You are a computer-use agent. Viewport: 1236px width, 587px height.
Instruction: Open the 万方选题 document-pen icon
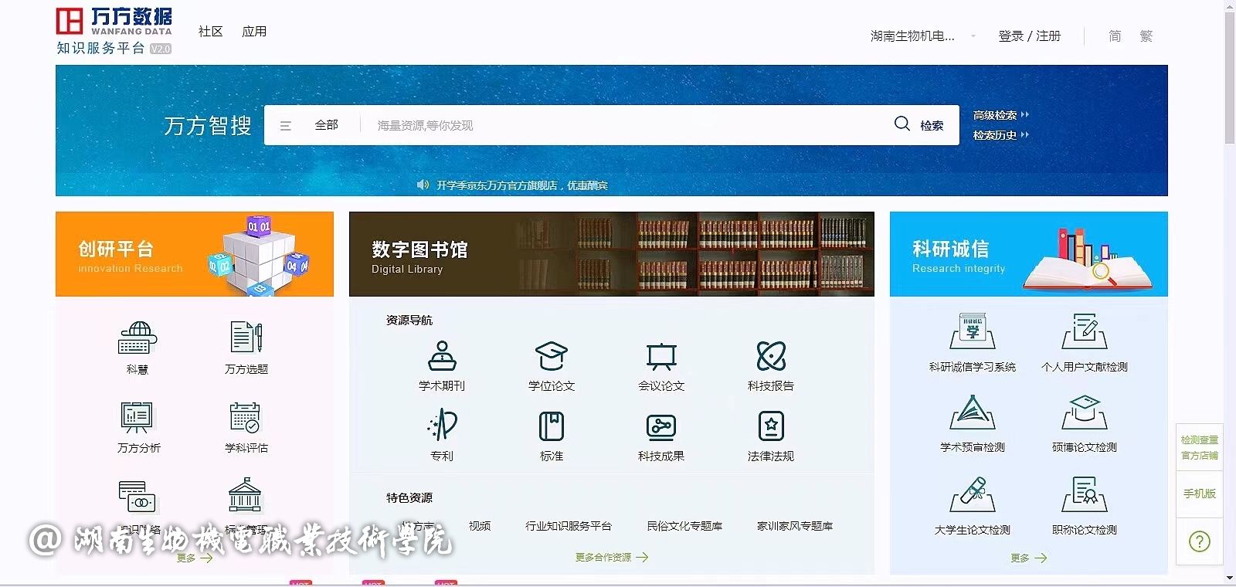pyautogui.click(x=246, y=338)
